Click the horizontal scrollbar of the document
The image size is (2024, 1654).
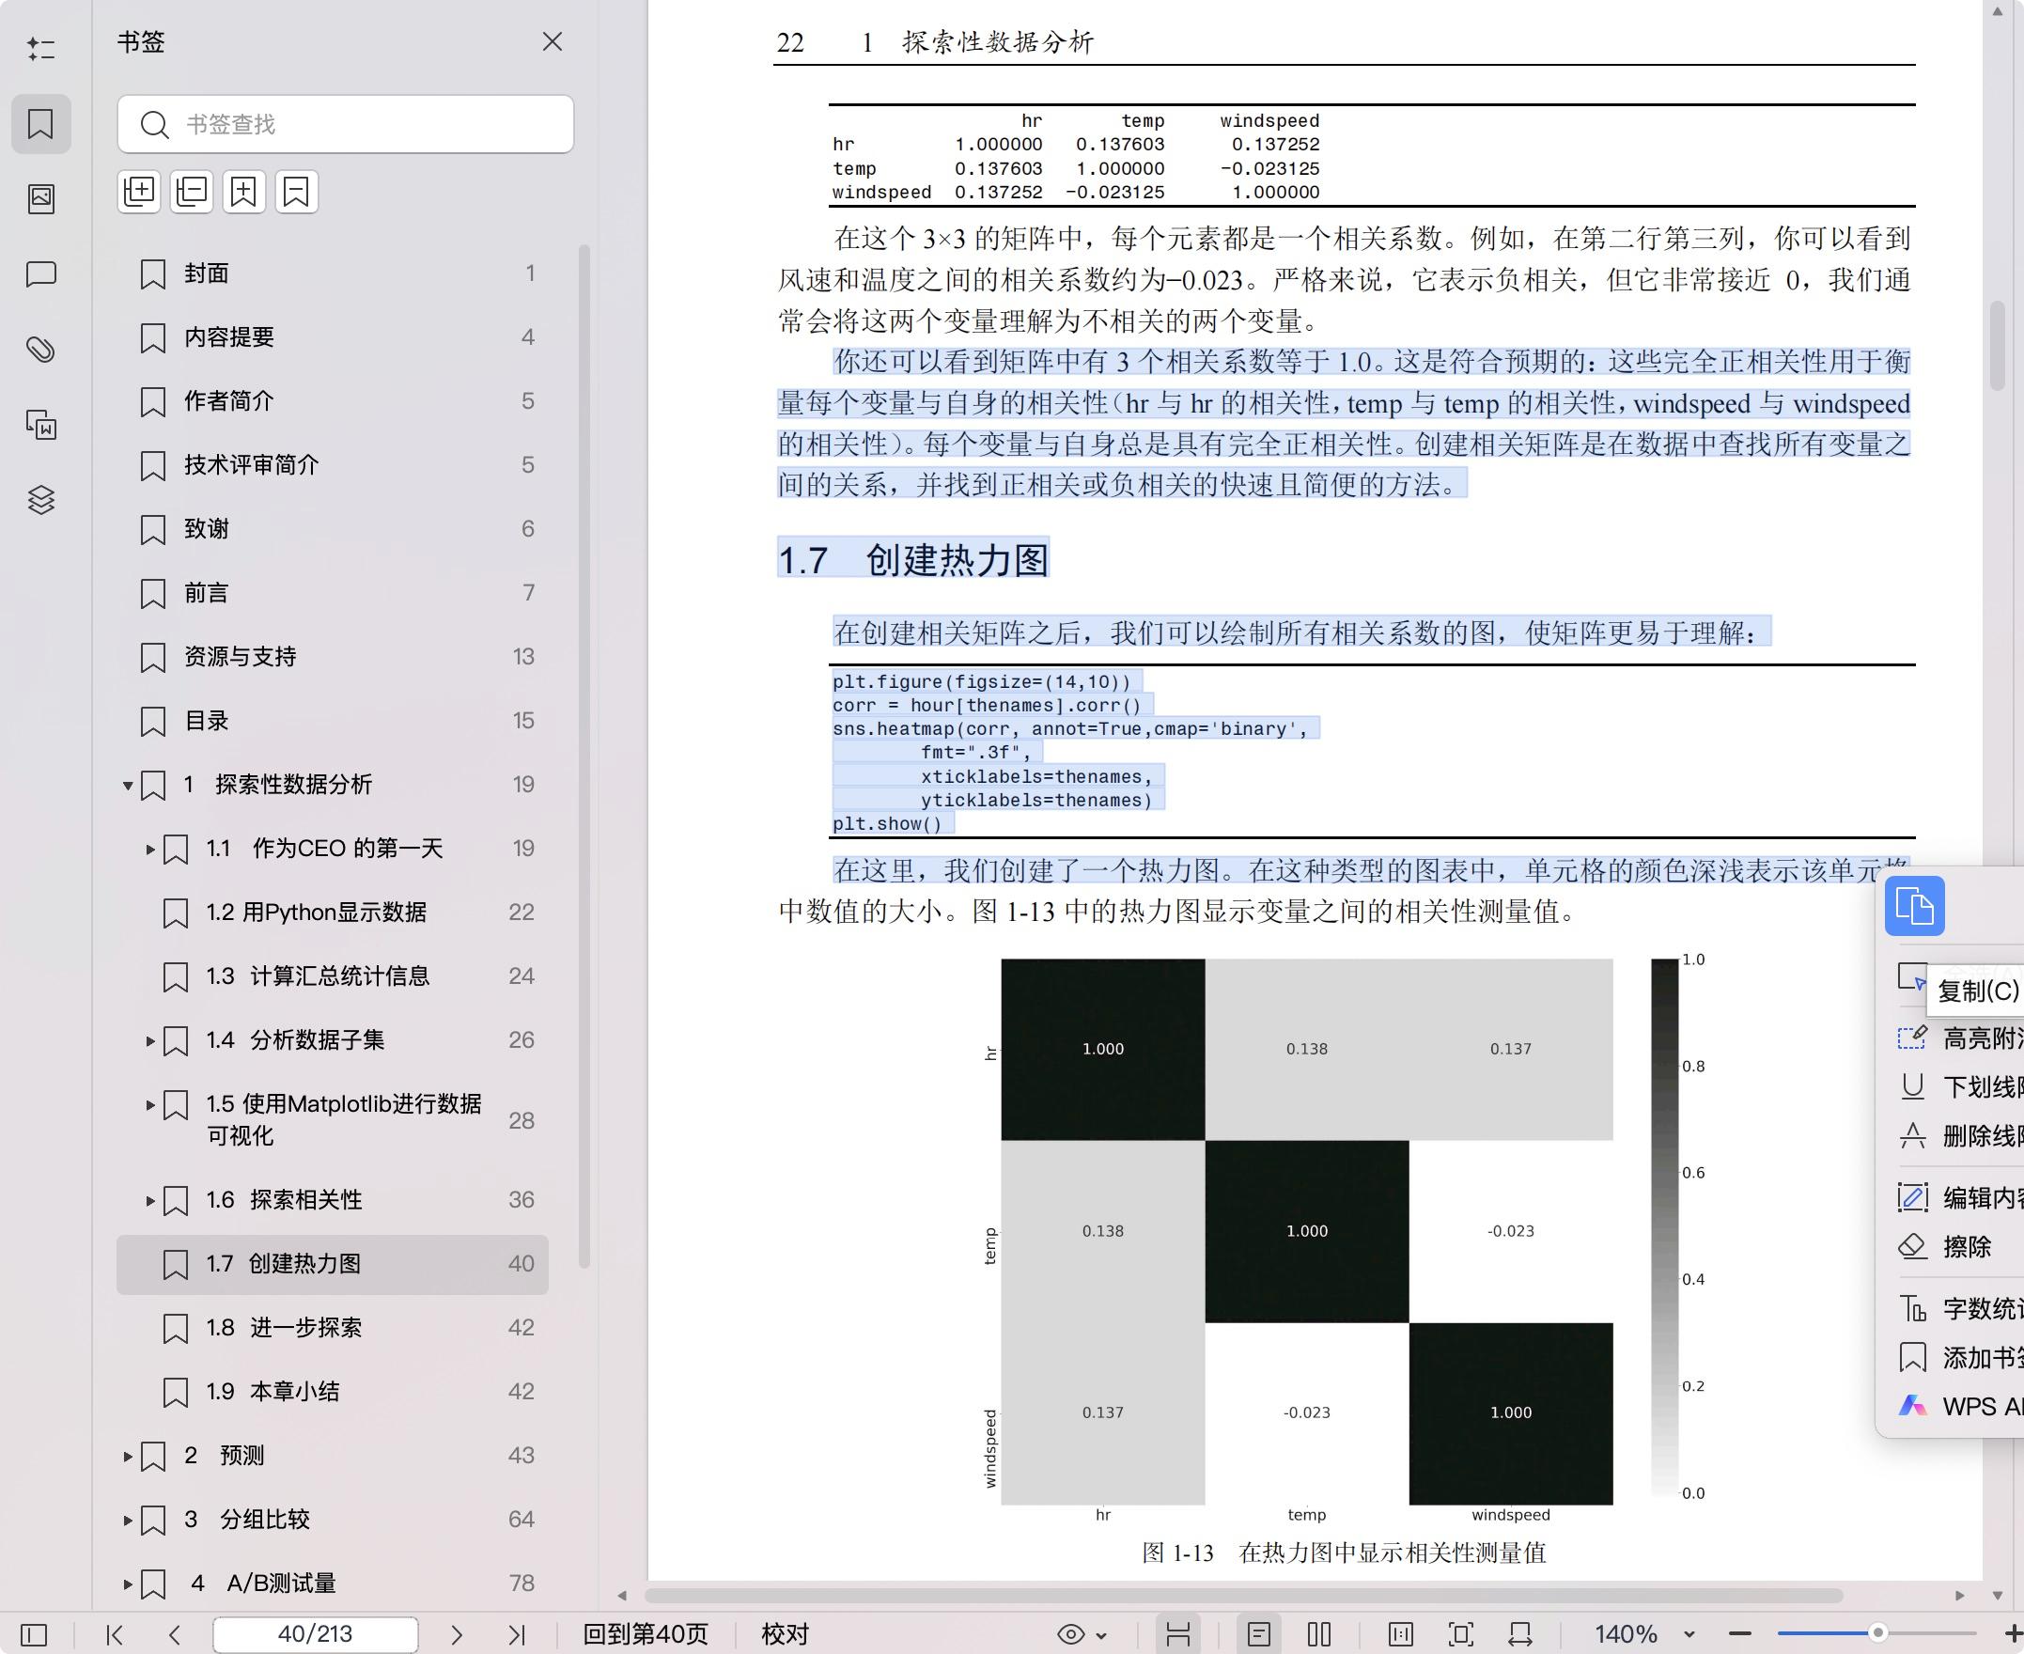point(1243,1595)
